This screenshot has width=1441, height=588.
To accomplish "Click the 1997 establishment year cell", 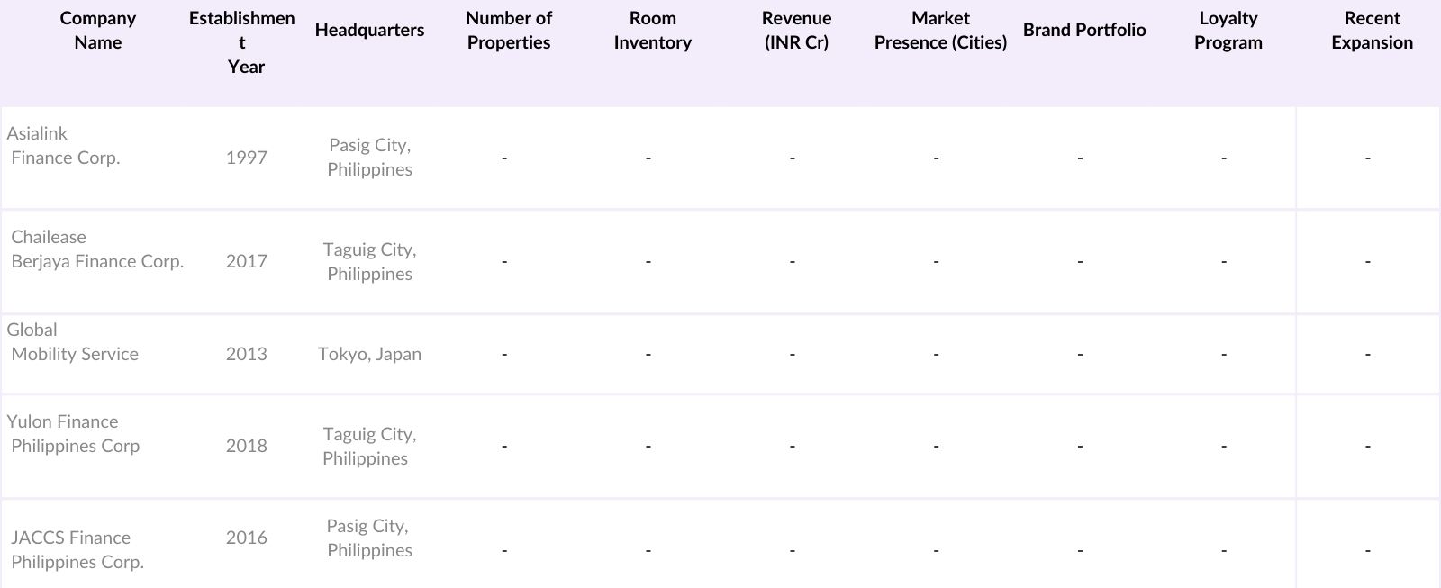I will click(x=246, y=158).
